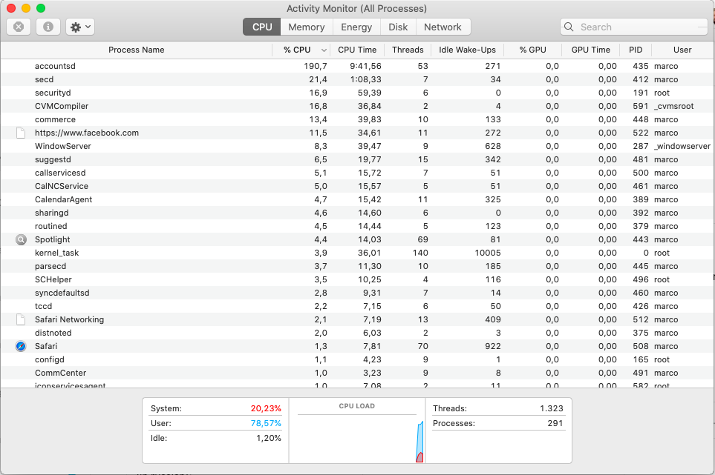Click the _cvmsroot user cell
This screenshot has width=715, height=475.
coord(673,106)
